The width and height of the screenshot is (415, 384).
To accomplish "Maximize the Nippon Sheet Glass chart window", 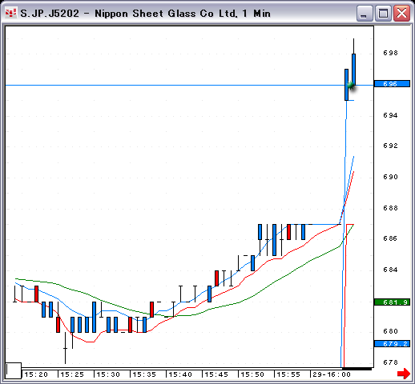I will [x=383, y=13].
